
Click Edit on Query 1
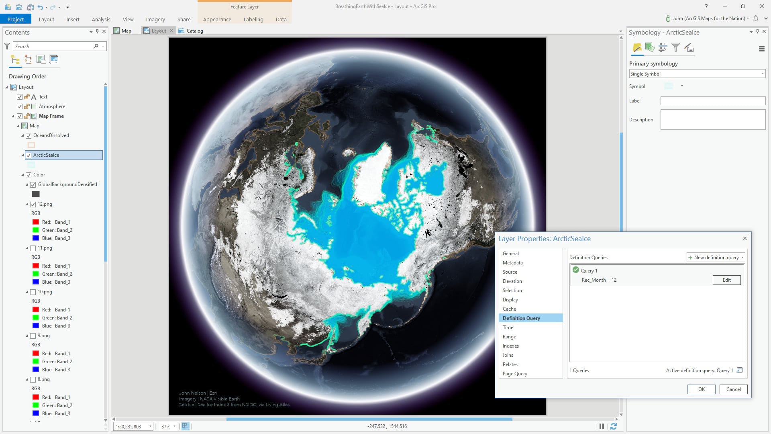click(x=726, y=280)
